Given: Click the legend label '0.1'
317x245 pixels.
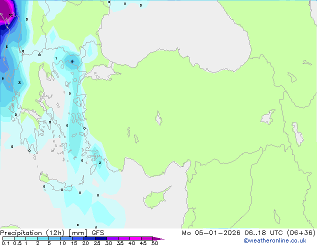Looking at the screenshot, I should click(5, 243).
